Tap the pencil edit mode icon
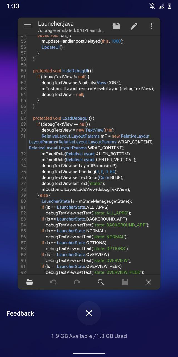Viewport: 178px width, 357px height. [x=134, y=26]
